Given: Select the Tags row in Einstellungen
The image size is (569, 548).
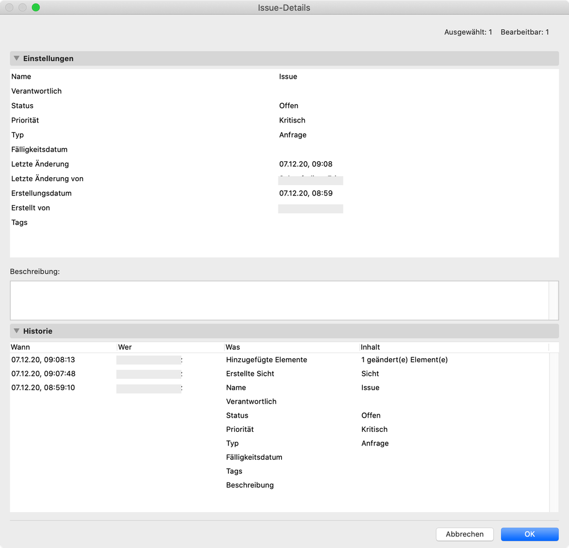Looking at the screenshot, I should pos(284,223).
